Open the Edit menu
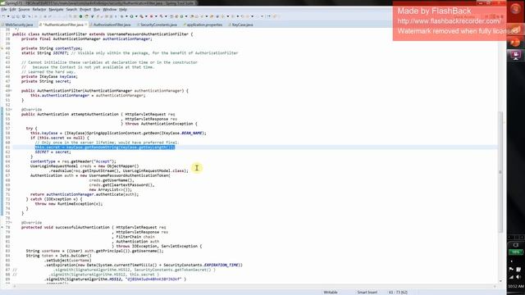 (13, 9)
